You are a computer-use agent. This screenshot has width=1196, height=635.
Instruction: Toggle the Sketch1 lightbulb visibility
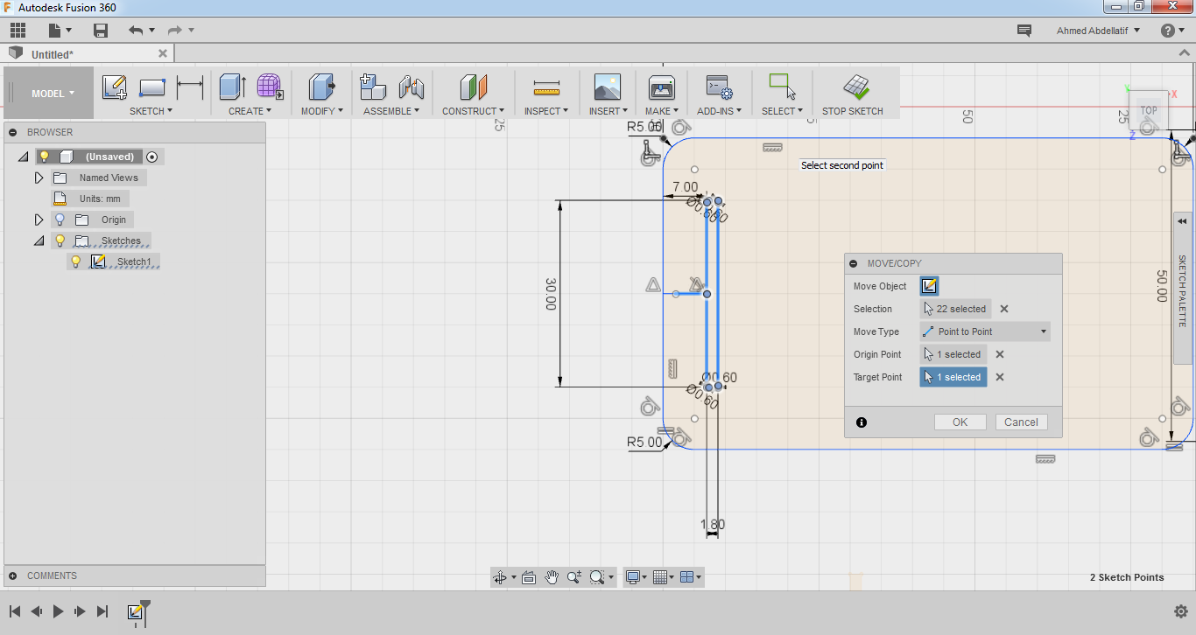tap(75, 262)
